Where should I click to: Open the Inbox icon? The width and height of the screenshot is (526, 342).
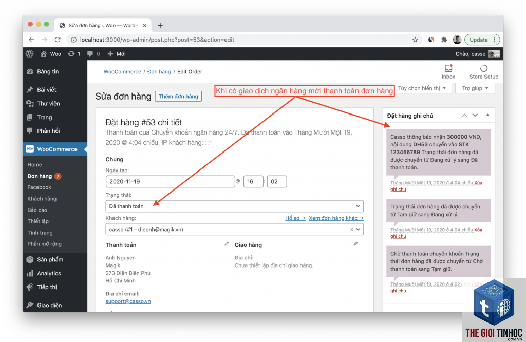[x=448, y=72]
